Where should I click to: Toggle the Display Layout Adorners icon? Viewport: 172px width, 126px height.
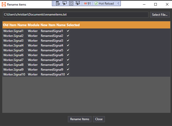tap(71, 4)
